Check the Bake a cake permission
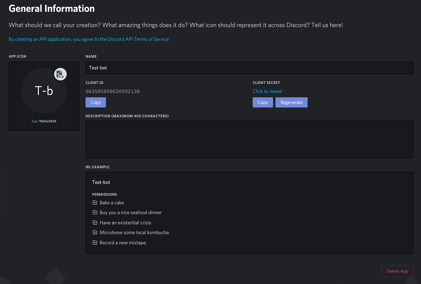The width and height of the screenshot is (421, 284). 95,202
